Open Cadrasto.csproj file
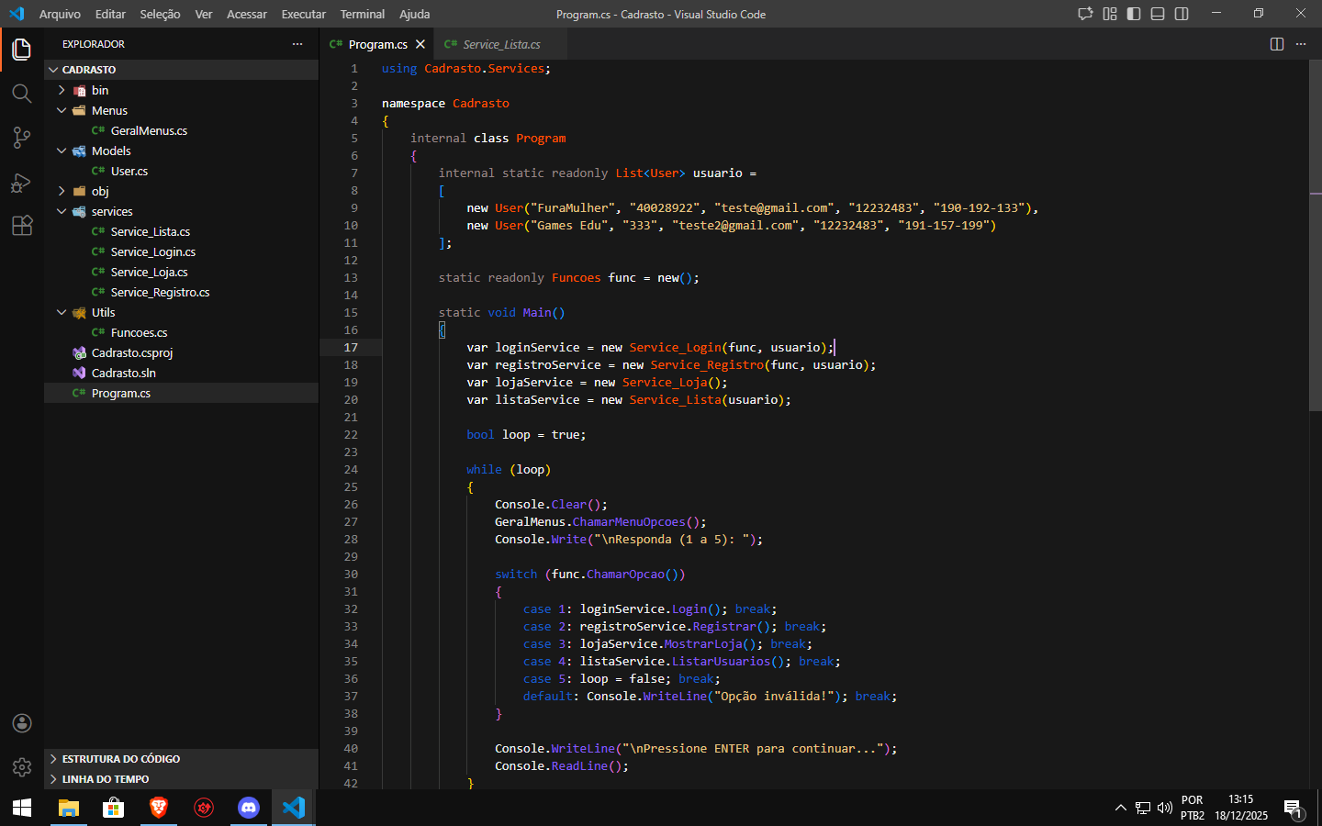The width and height of the screenshot is (1322, 826). pos(181,352)
